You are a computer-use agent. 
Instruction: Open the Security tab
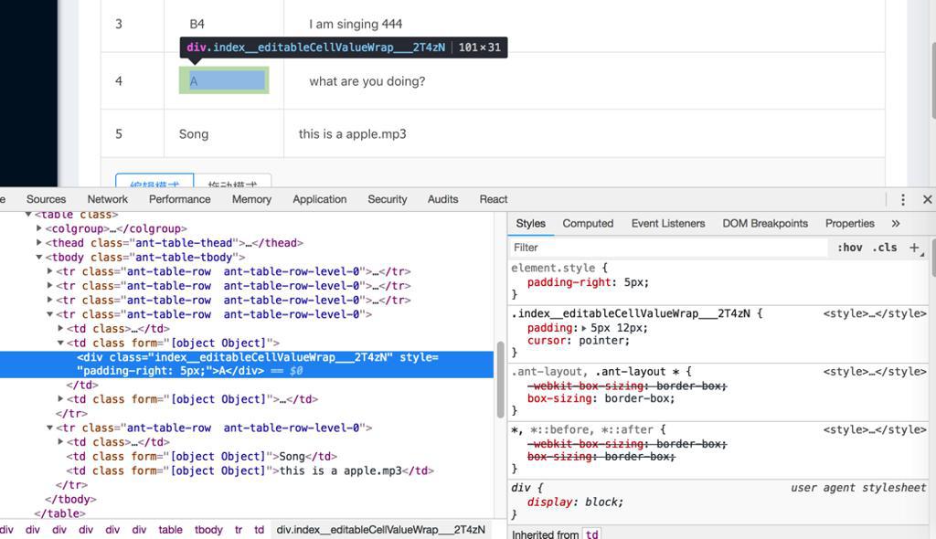click(x=387, y=199)
